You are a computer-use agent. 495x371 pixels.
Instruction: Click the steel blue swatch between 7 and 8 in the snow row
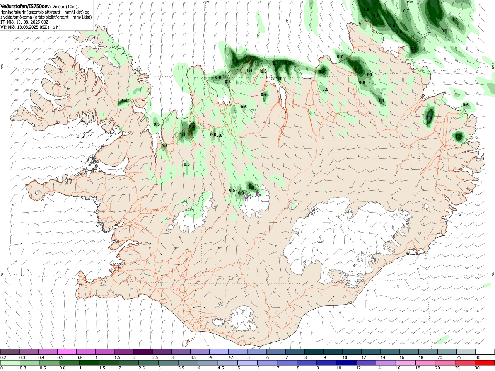pos(295,352)
